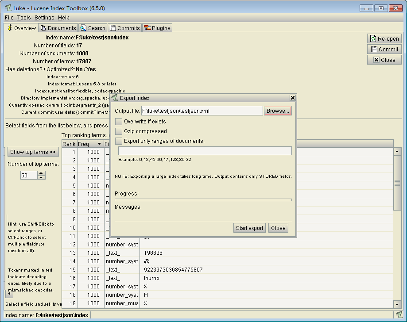Click the terms table scroll up arrow
This screenshot has width=407, height=322.
pos(397,151)
